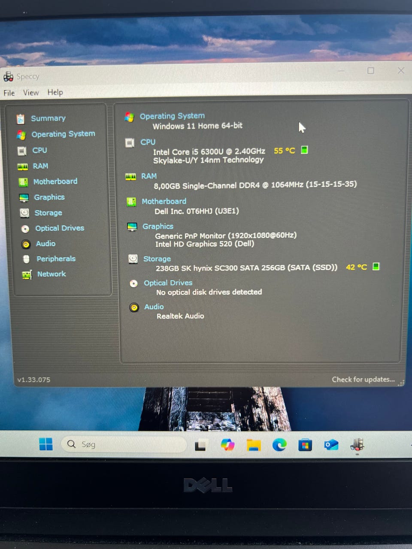Select Summary in the sidebar
Image resolution: width=412 pixels, height=549 pixels.
click(x=48, y=118)
